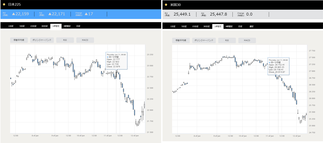Image resolution: width=323 pixels, height=143 pixels.
Task: Open the 日足 tab on 日本225 chart
Action: 78,26
